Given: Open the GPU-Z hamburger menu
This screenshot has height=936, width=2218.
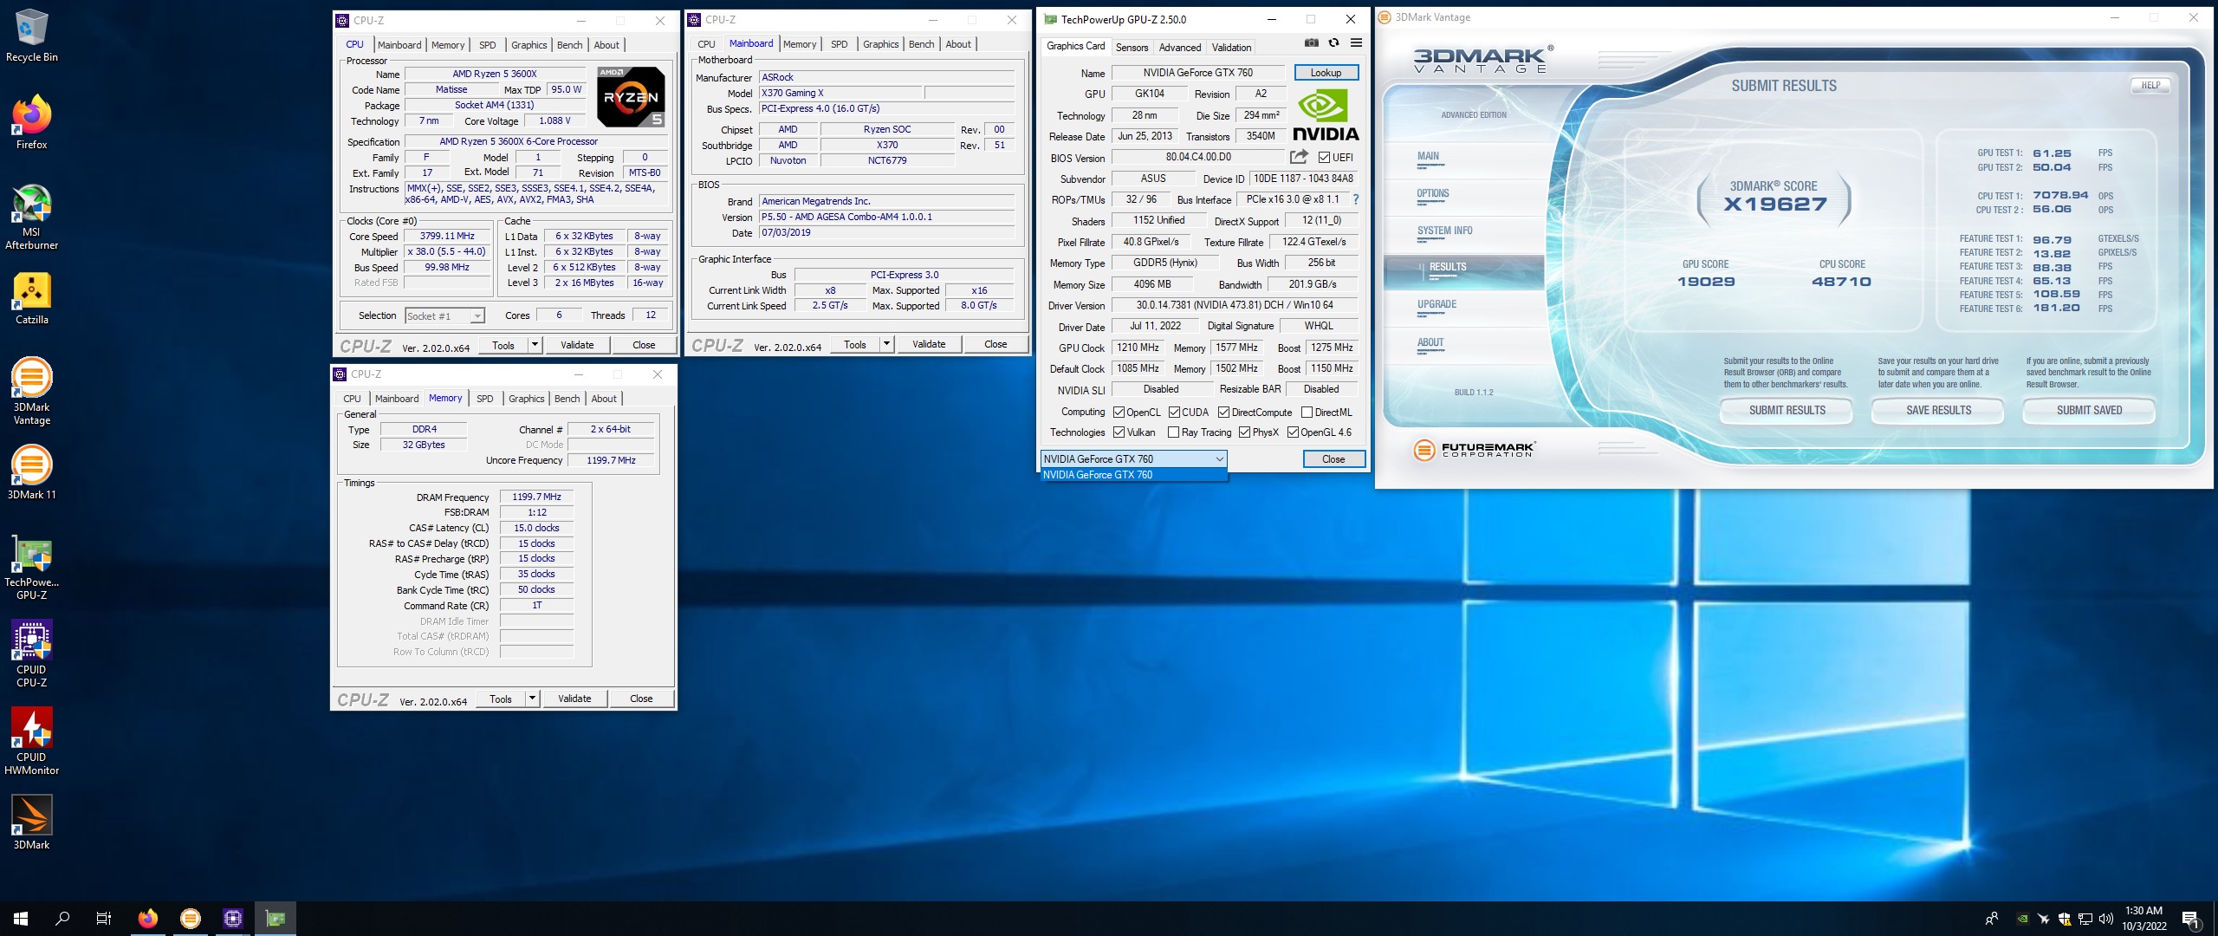Looking at the screenshot, I should point(1356,42).
